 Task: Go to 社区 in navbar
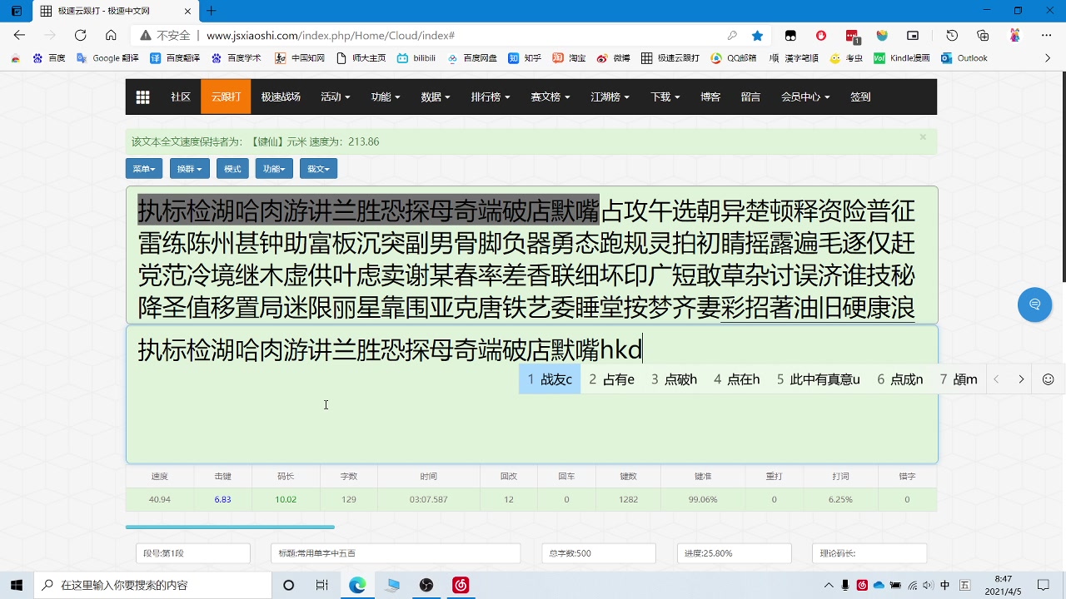tap(181, 97)
